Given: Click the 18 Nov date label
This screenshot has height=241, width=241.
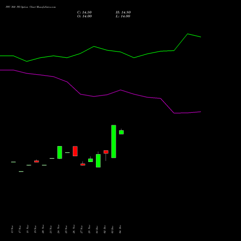Looking at the screenshot, I should 27,229.
